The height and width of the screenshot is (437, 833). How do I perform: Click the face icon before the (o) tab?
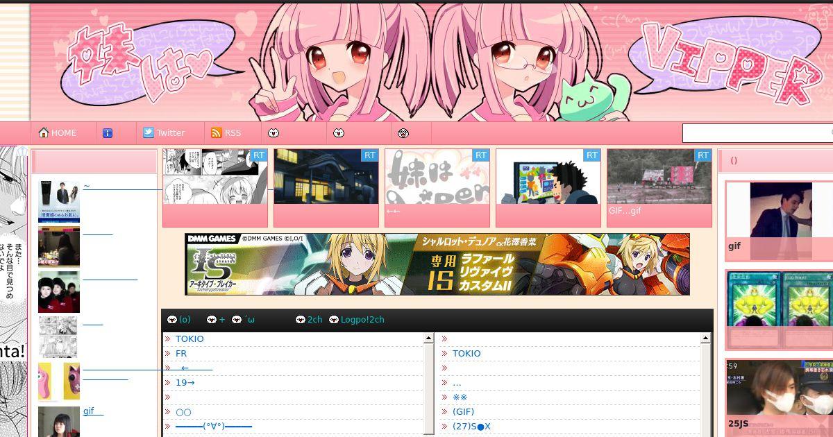coord(172,320)
